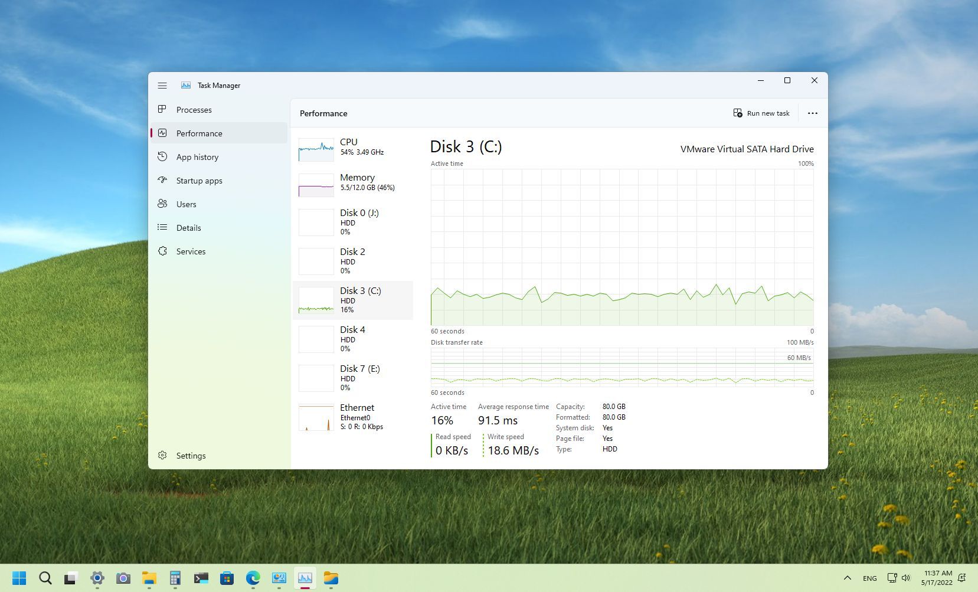Image resolution: width=978 pixels, height=592 pixels.
Task: Open the more options ellipsis menu
Action: pyautogui.click(x=813, y=113)
